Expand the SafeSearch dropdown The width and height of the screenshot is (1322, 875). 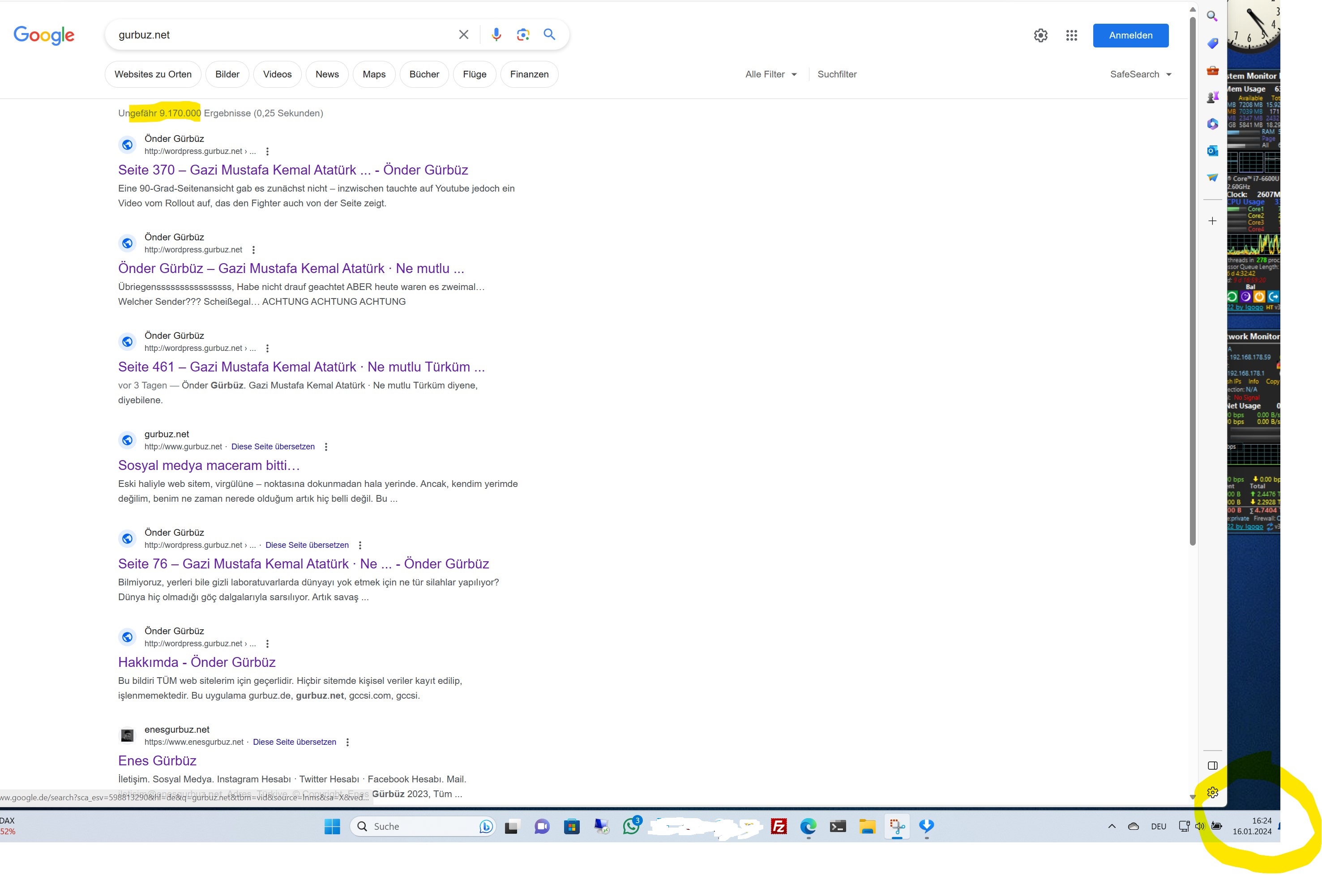pyautogui.click(x=1140, y=74)
